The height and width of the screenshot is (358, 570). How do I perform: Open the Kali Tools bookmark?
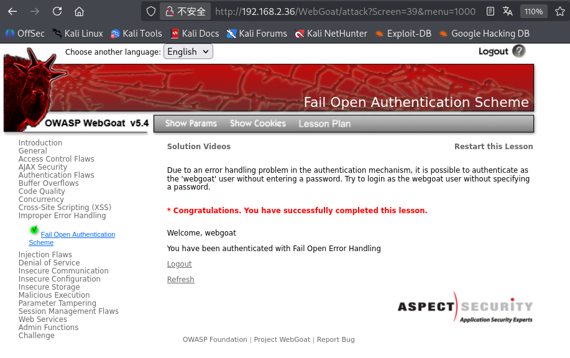click(136, 34)
